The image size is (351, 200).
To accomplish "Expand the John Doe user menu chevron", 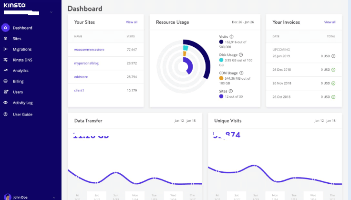I will point(54,197).
